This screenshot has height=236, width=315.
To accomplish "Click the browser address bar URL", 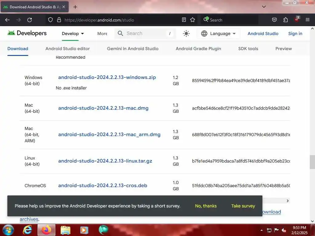I will [x=99, y=20].
